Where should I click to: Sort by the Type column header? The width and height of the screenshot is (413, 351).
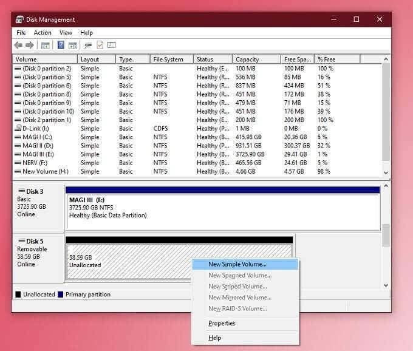coord(133,60)
